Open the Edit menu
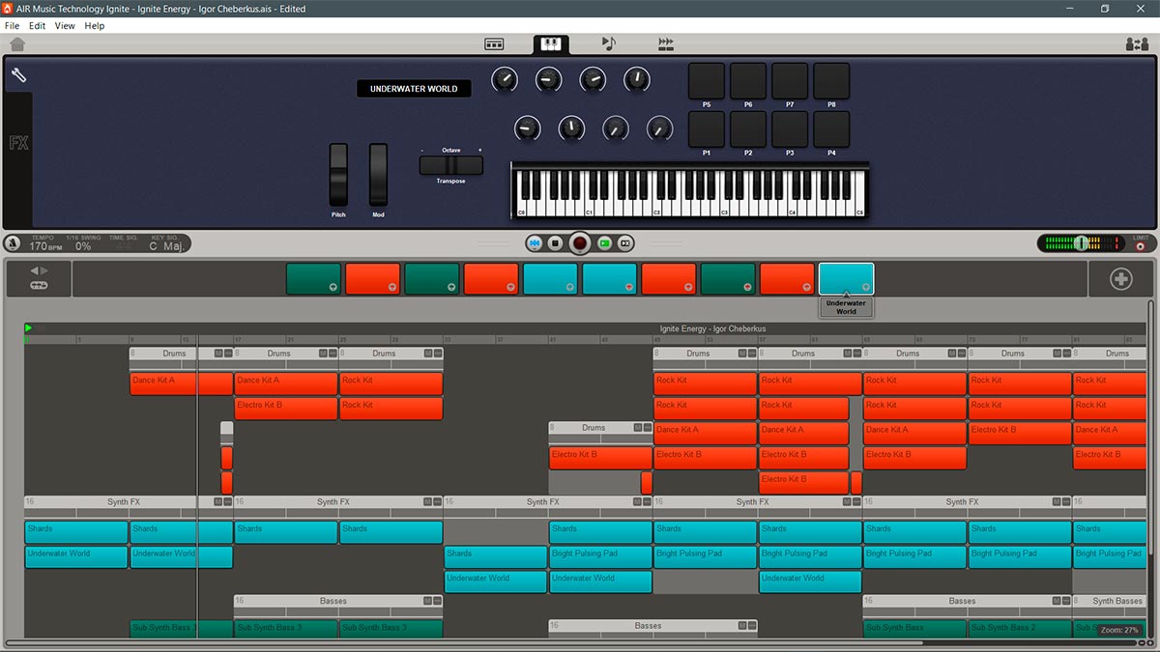1160x652 pixels. pyautogui.click(x=37, y=26)
